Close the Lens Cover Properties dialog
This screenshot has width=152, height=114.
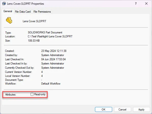click(x=146, y=4)
